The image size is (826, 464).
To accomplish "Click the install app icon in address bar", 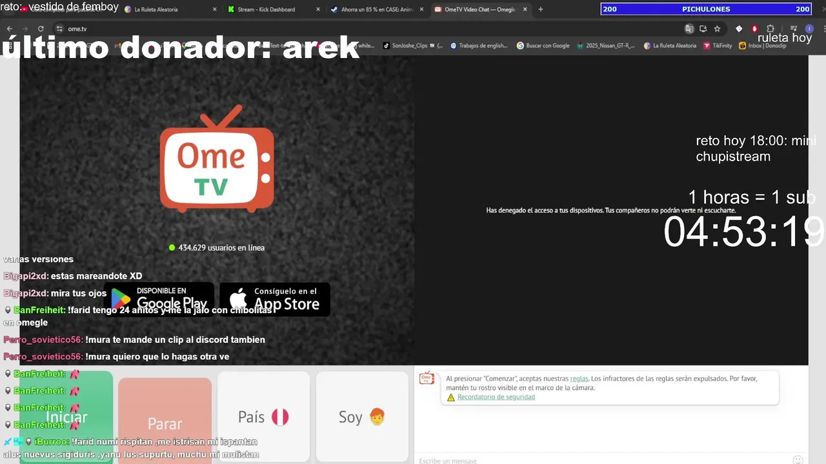I will [703, 29].
